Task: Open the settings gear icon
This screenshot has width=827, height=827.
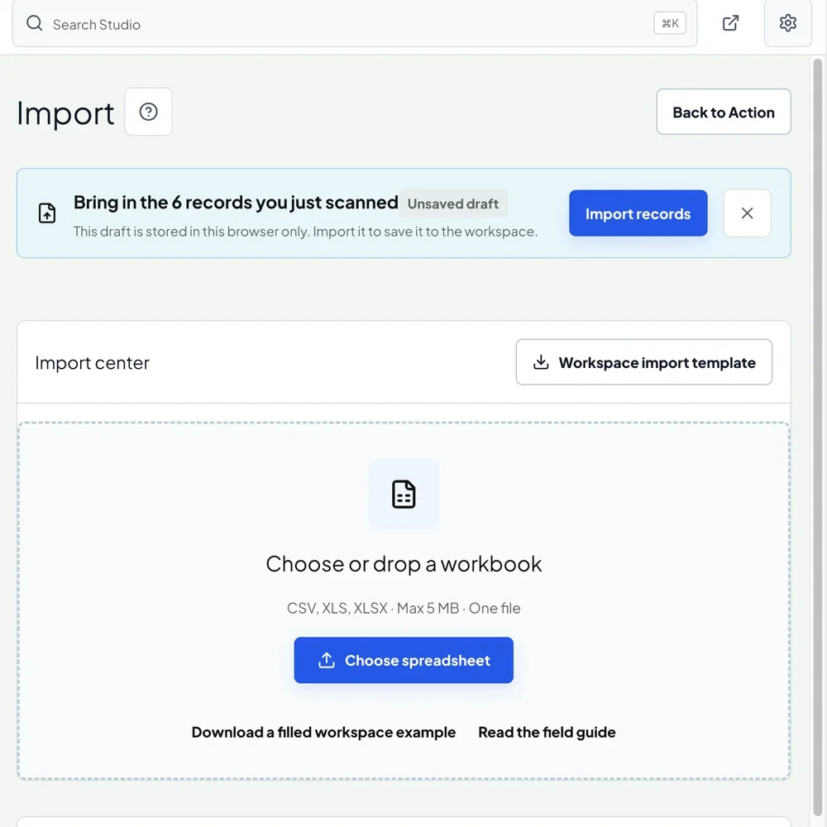Action: [x=787, y=23]
